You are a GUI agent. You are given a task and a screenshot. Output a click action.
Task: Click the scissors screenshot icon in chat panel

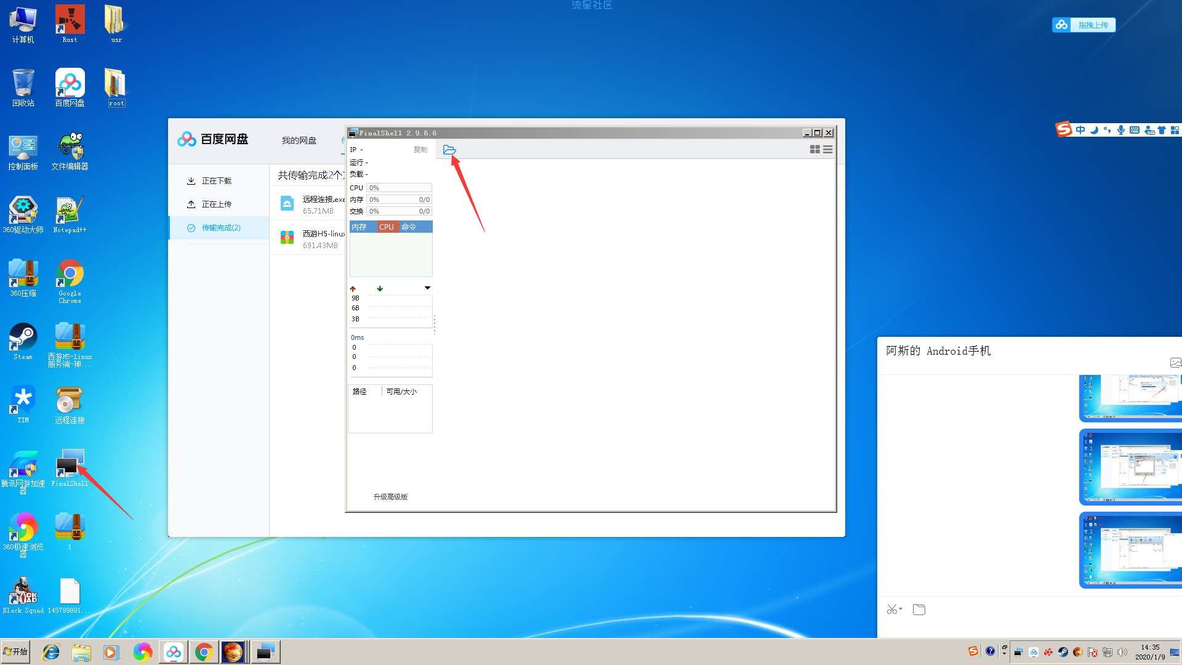pyautogui.click(x=891, y=610)
